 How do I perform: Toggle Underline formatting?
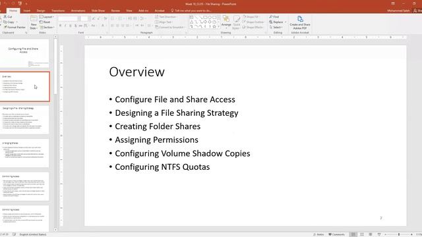[71, 26]
